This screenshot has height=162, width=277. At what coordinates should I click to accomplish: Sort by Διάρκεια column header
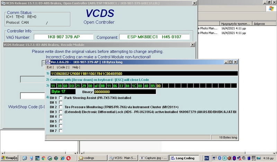tap(264, 23)
